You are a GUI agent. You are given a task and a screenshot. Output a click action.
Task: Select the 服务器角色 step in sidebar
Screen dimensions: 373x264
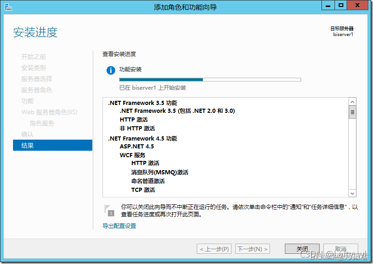(36, 90)
